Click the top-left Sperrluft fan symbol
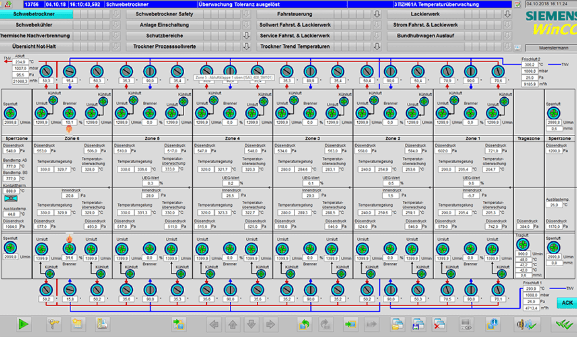Screen dimensions: 577x337 (10, 113)
